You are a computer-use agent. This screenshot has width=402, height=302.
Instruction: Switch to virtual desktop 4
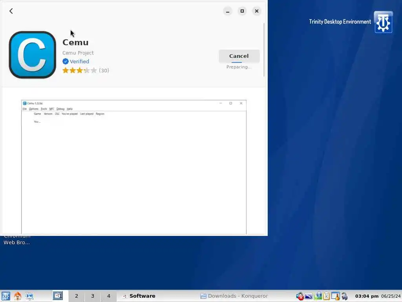click(109, 296)
